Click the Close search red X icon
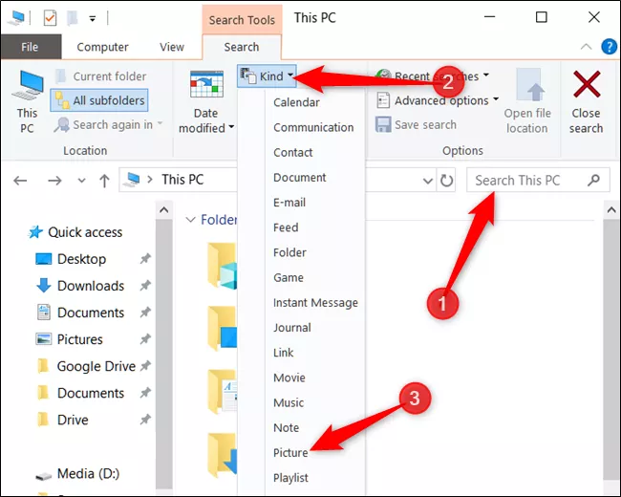 [x=586, y=87]
